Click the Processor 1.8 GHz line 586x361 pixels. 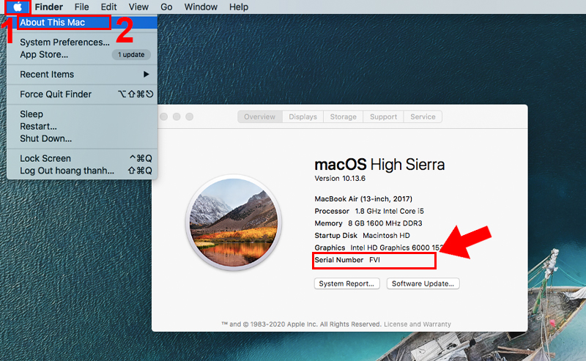click(369, 211)
